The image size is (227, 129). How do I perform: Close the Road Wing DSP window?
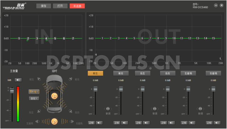pos(222,5)
